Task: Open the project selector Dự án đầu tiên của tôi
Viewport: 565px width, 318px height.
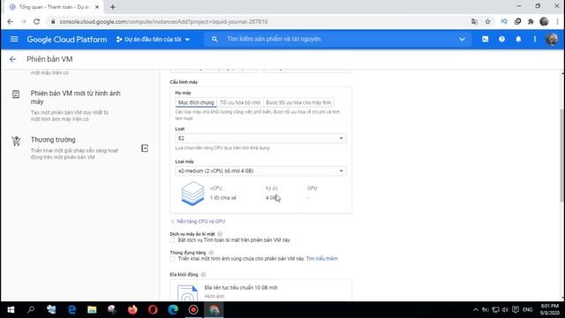Action: pyautogui.click(x=153, y=39)
